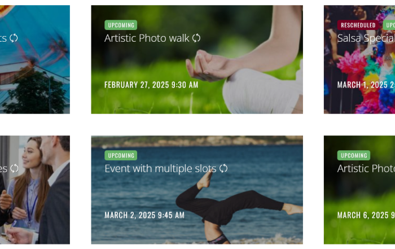Click the partial Upcoming badge on Salsa card
This screenshot has width=395, height=249.
pos(389,25)
